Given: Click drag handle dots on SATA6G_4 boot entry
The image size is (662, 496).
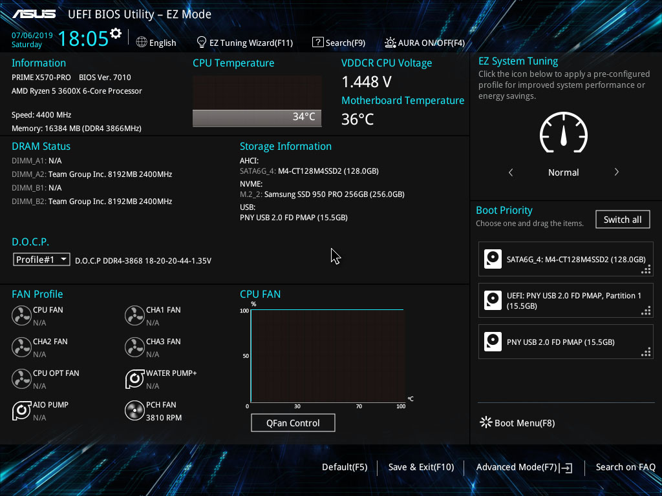Looking at the screenshot, I should 646,269.
